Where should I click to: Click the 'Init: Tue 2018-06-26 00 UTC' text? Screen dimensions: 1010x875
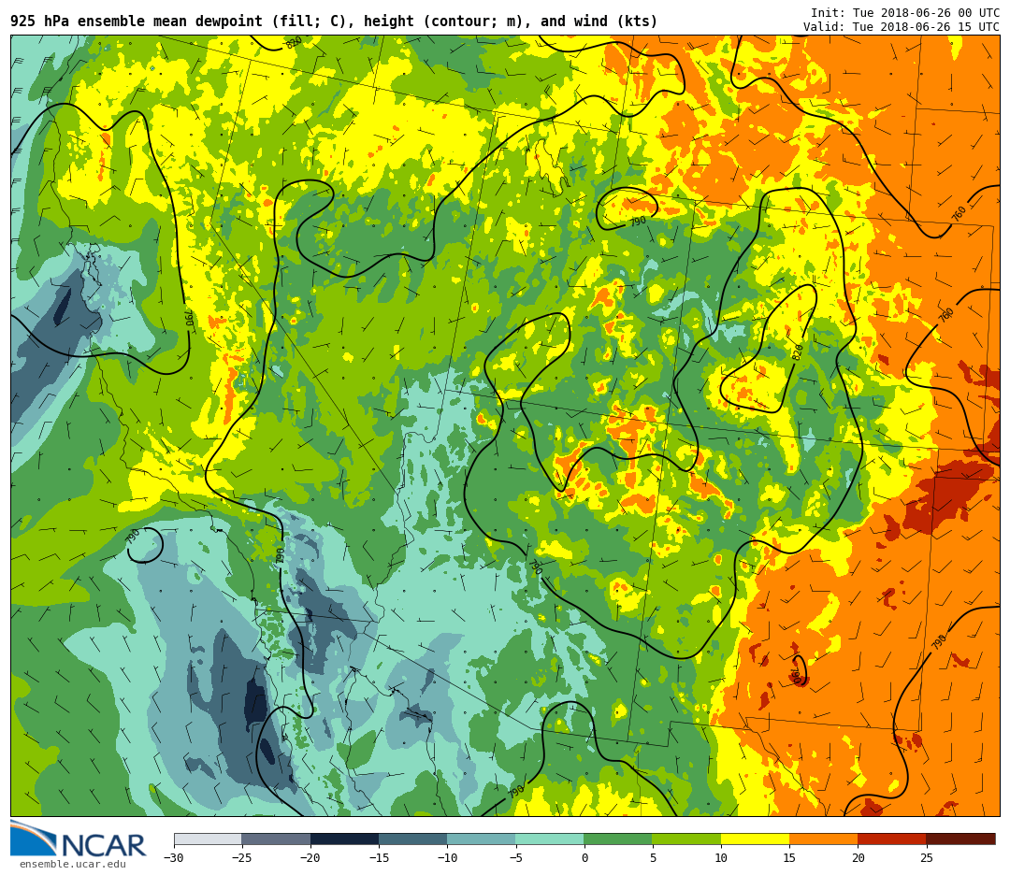tap(905, 13)
